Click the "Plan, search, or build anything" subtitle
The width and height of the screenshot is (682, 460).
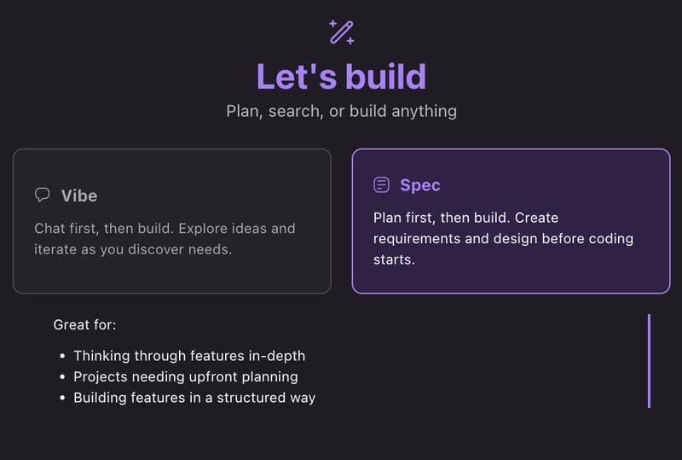click(341, 111)
